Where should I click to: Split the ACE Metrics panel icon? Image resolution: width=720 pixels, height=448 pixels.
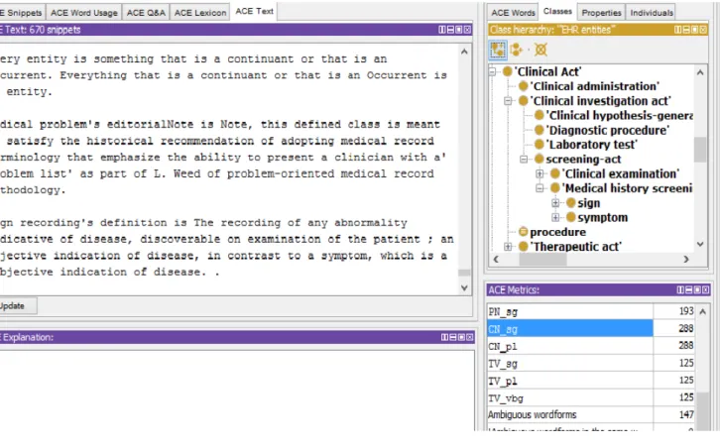click(680, 290)
